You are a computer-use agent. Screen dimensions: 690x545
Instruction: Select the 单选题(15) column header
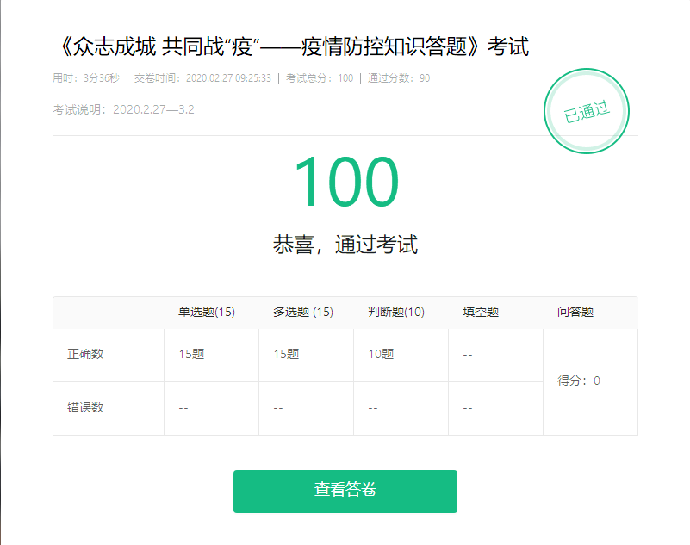tap(207, 313)
